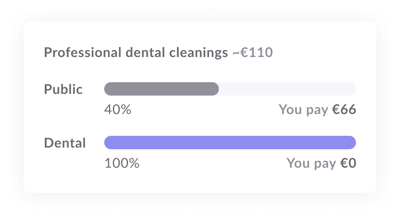Click the rounded left start of purple bar

click(x=108, y=143)
